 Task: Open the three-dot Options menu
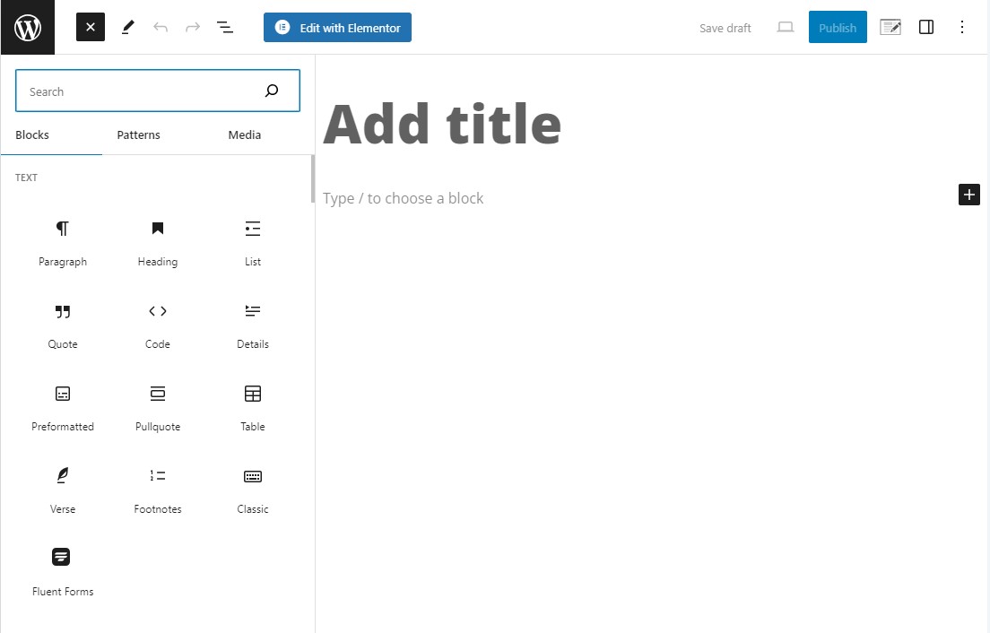click(x=961, y=27)
